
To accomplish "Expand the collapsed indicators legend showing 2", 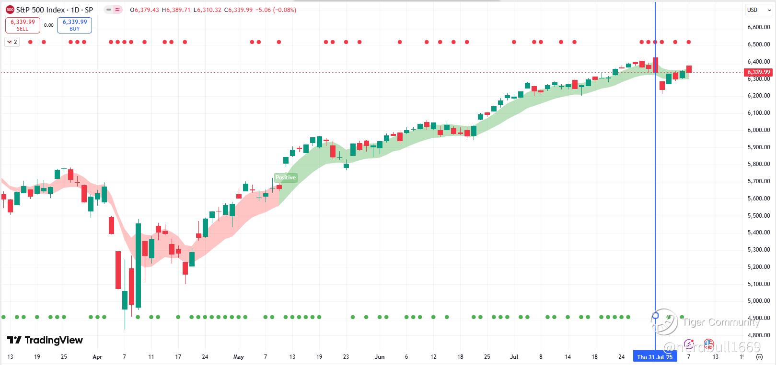I will [12, 42].
